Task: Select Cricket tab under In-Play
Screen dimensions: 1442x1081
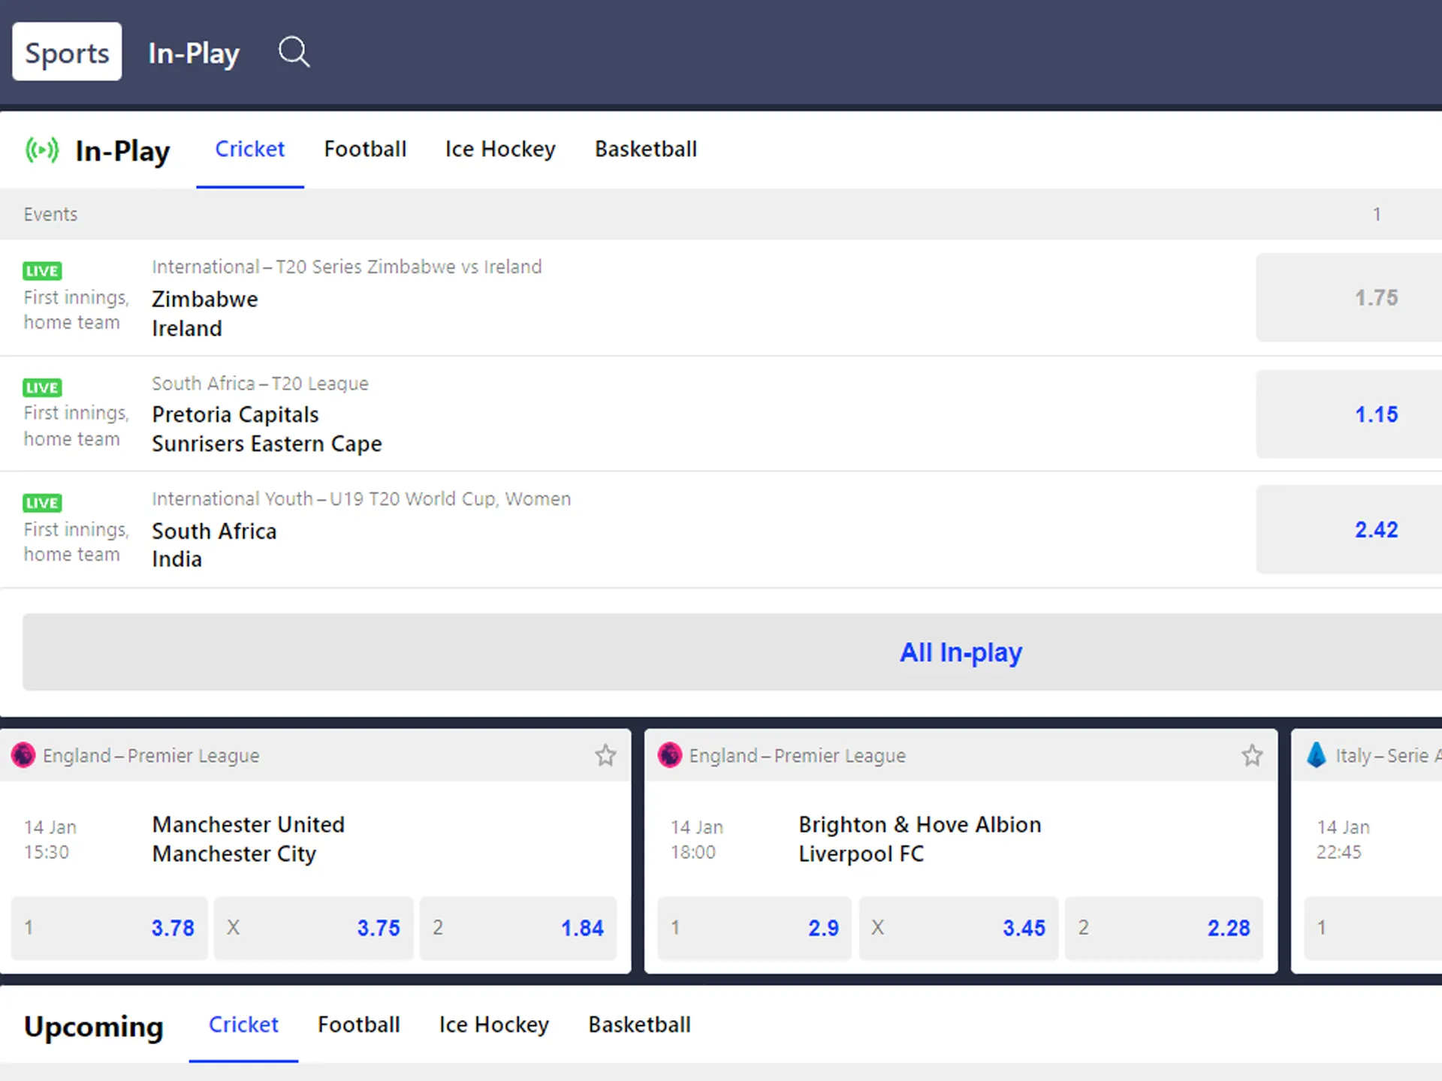Action: click(x=249, y=149)
